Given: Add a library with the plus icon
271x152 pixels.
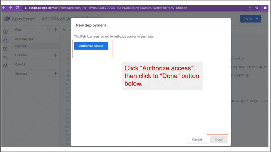Looking at the screenshot, I should pos(55,55).
